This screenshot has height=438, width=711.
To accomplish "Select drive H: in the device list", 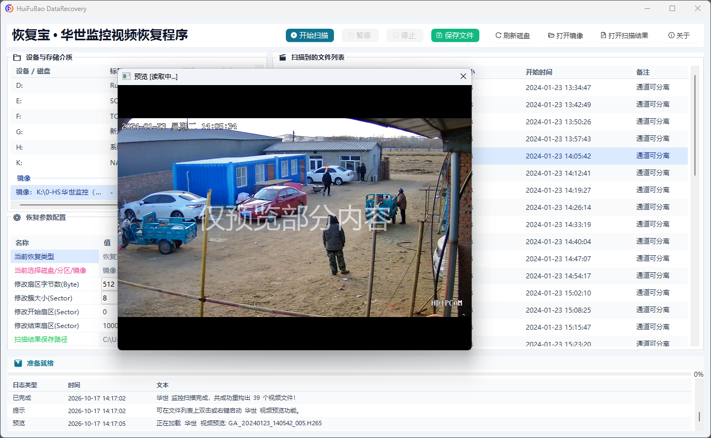I will pyautogui.click(x=64, y=147).
